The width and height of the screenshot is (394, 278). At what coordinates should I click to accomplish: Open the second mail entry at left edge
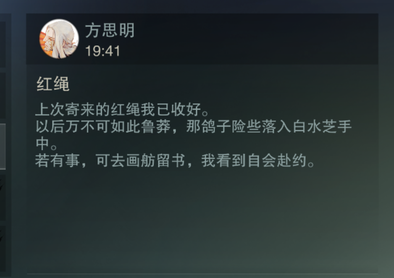click(3, 95)
